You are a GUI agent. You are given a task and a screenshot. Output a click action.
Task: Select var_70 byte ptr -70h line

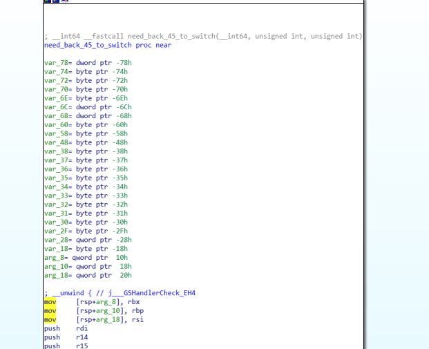click(x=86, y=90)
